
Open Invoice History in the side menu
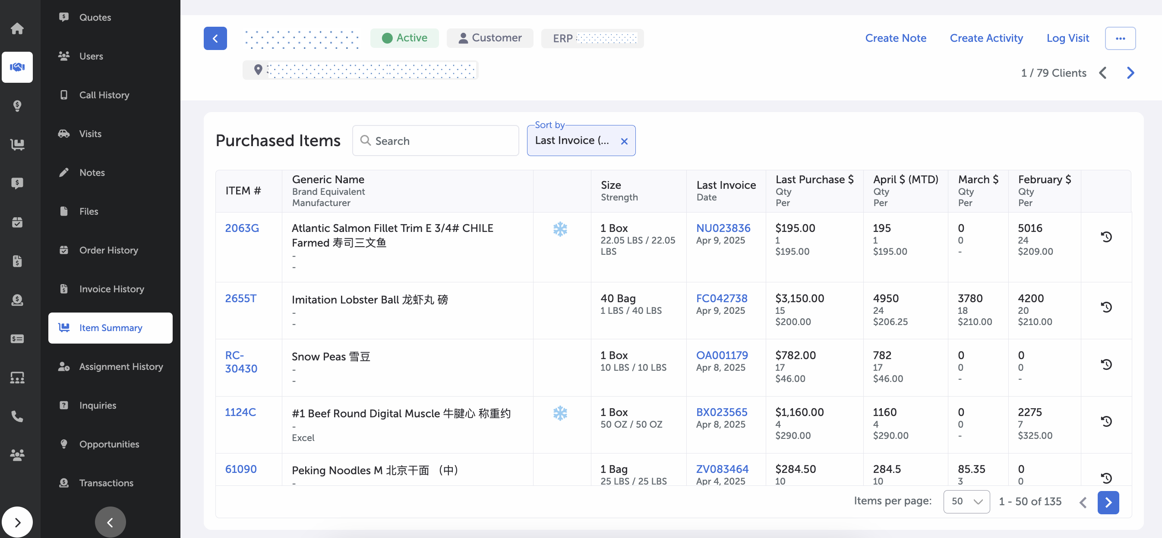click(111, 289)
